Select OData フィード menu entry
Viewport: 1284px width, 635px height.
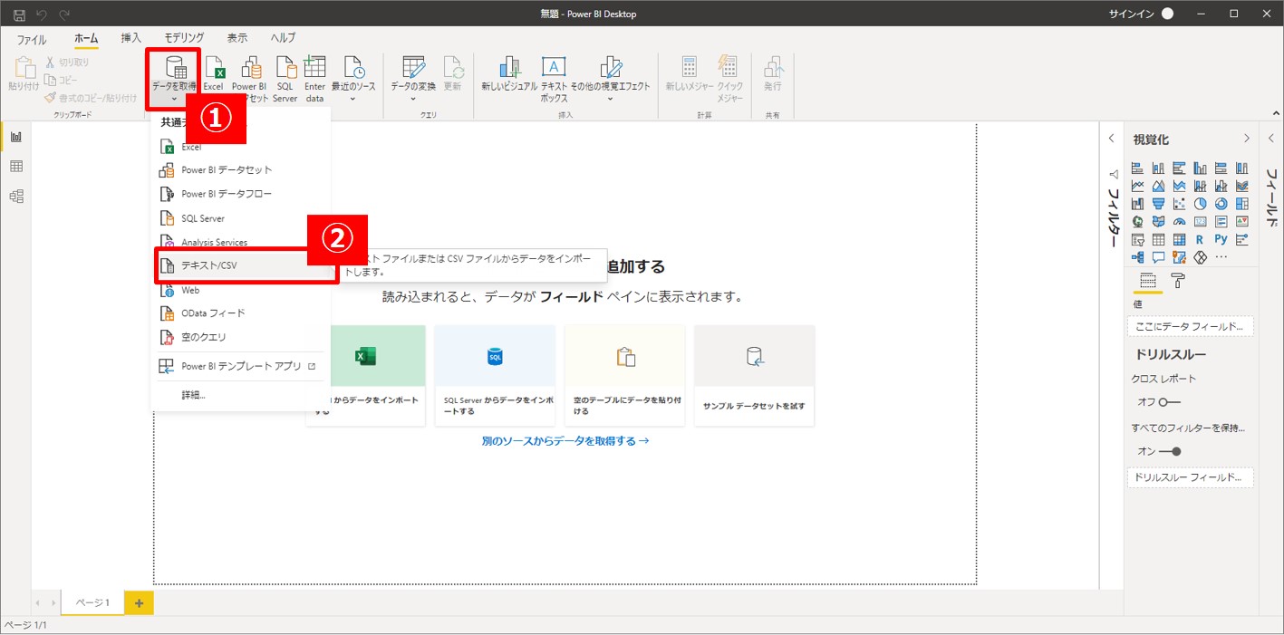coord(213,313)
